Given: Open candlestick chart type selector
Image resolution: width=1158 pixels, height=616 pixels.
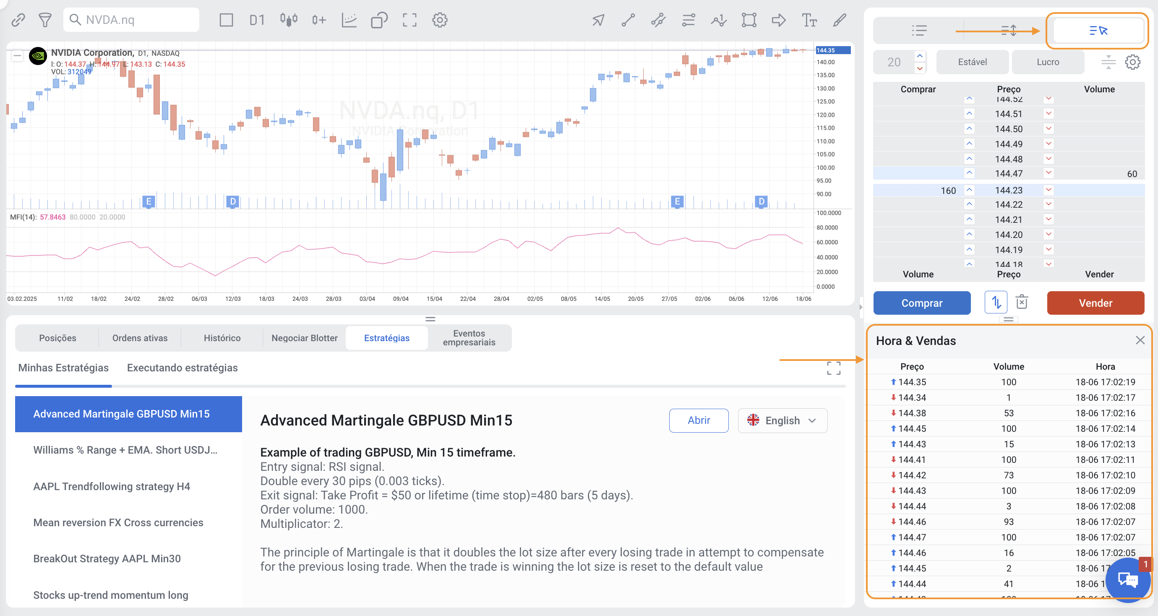Looking at the screenshot, I should pos(289,20).
